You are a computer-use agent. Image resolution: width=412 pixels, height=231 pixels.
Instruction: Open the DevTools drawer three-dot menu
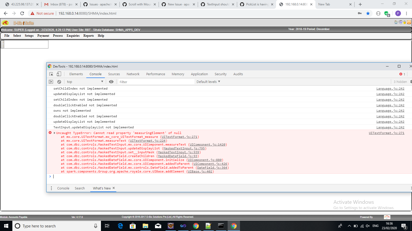pos(51,188)
